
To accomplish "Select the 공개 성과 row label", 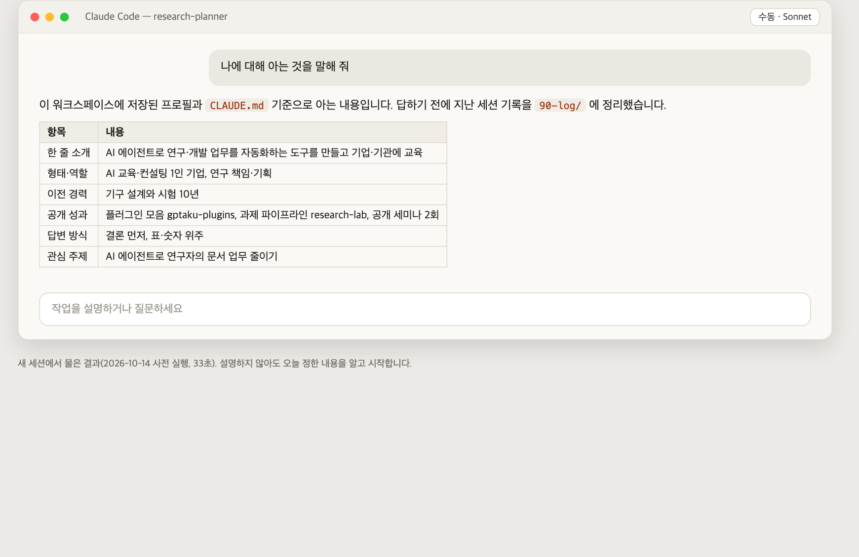I will point(69,215).
